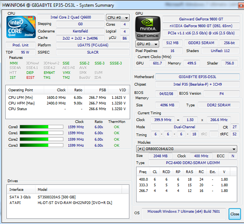Click the Core1 usage bar

pyautogui.click(x=41, y=133)
